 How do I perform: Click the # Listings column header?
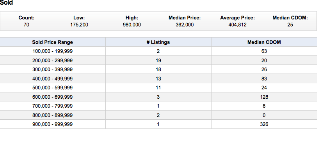pos(158,42)
